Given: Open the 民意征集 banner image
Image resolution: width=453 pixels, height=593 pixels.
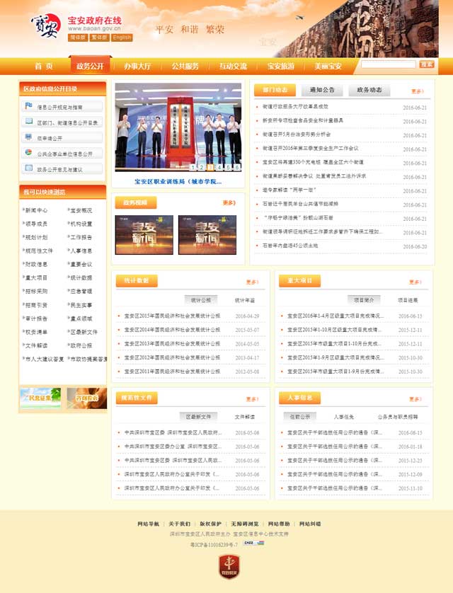Looking at the screenshot, I should [40, 398].
